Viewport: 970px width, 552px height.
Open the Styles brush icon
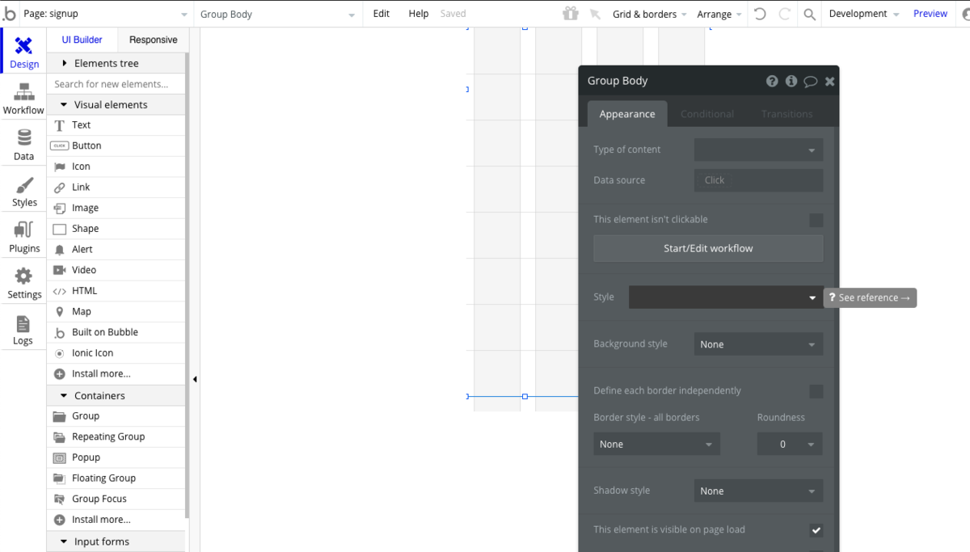(24, 185)
